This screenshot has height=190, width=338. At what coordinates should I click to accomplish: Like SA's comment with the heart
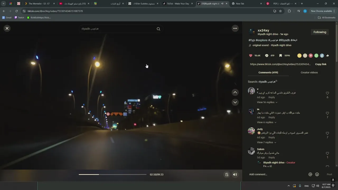(327, 113)
